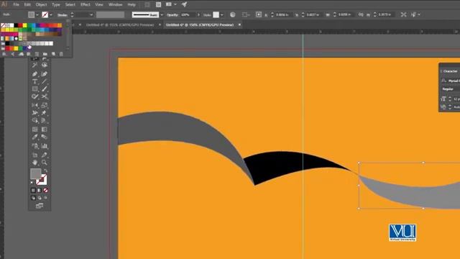Select the Curvature tool
The image size is (460, 259).
click(x=45, y=73)
